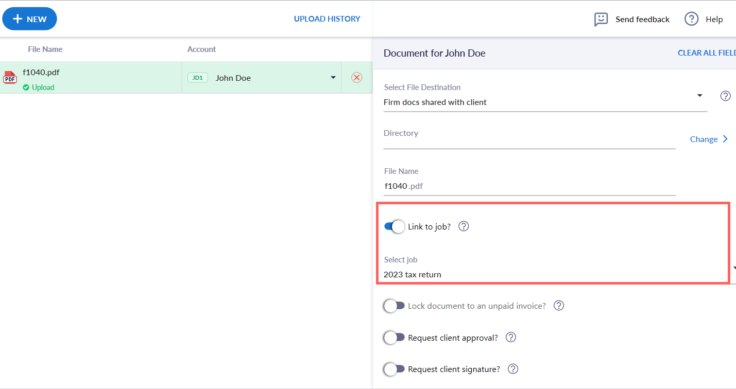Disable the Link to job toggle

tap(395, 226)
